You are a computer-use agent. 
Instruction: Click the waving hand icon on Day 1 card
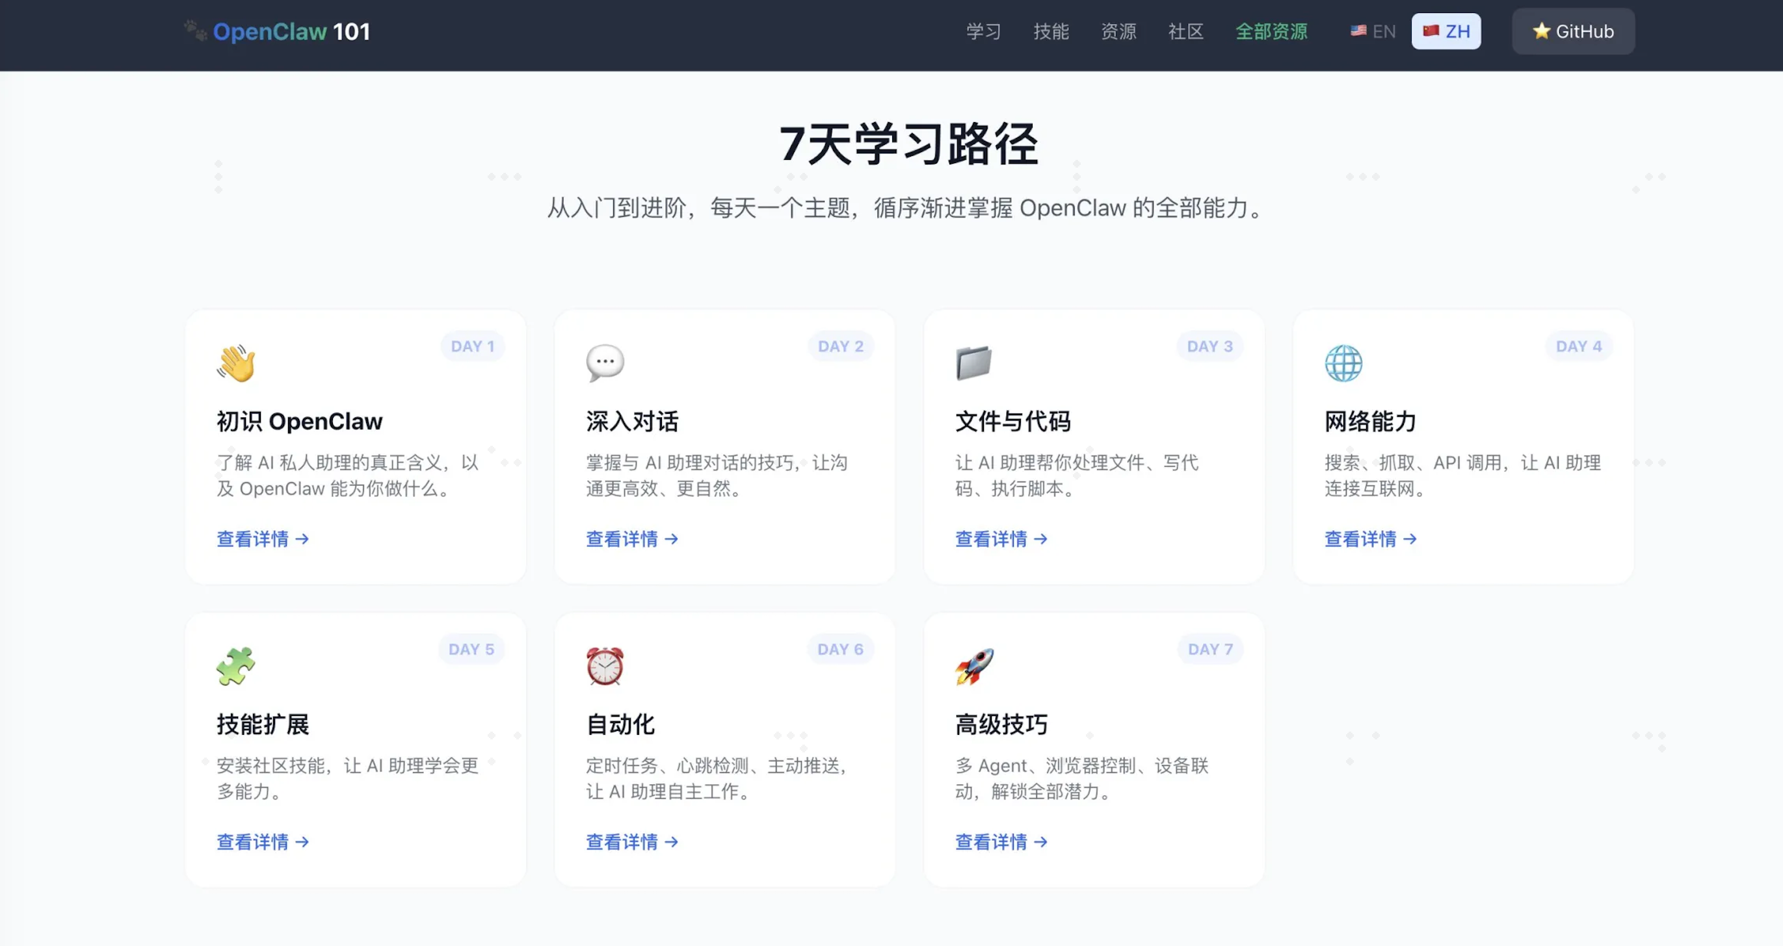(236, 363)
